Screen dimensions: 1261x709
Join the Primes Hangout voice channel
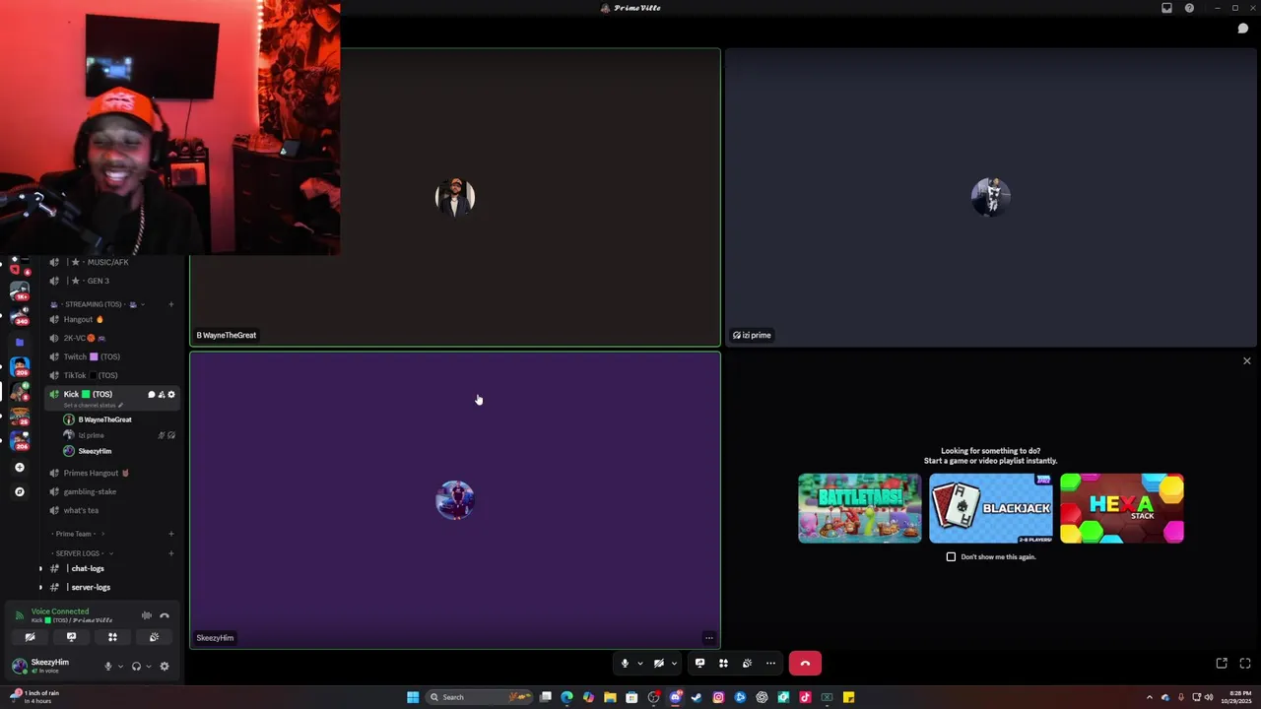(112, 473)
